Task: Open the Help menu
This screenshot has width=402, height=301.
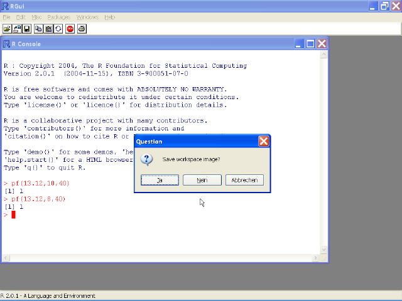Action: [110, 17]
